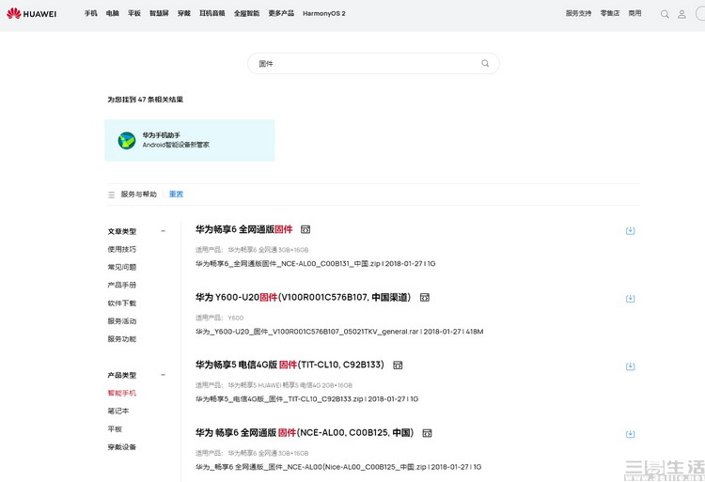Download 畅享5 电信4G版 firmware via download icon

pos(631,366)
